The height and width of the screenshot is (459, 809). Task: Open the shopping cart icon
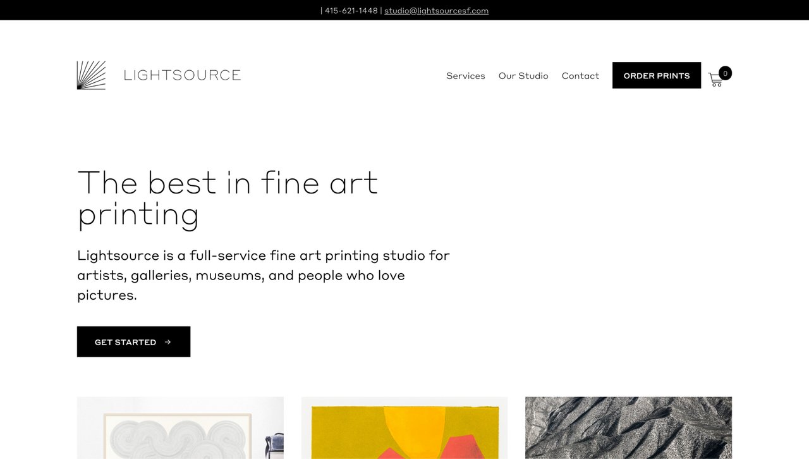715,80
